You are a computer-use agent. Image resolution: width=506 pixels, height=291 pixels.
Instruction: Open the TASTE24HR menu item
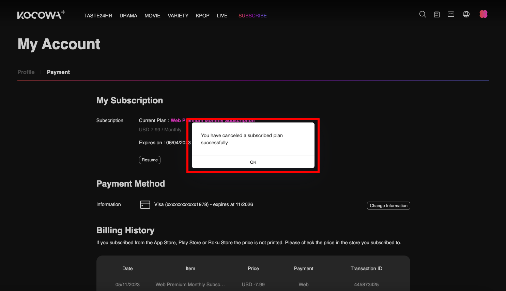click(x=98, y=16)
